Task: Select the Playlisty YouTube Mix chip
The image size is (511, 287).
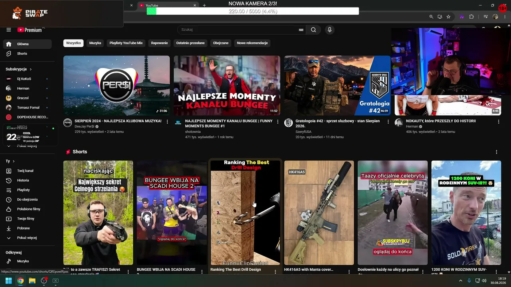Action: point(126,43)
